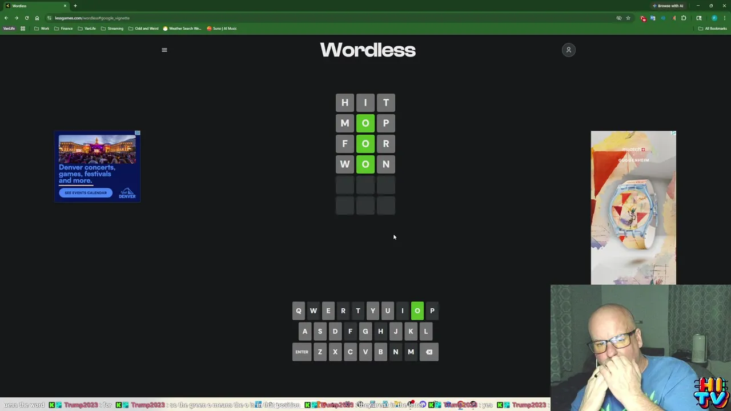Screen dimensions: 731x411
Task: Select the Wordless browser tab
Action: pos(35,6)
